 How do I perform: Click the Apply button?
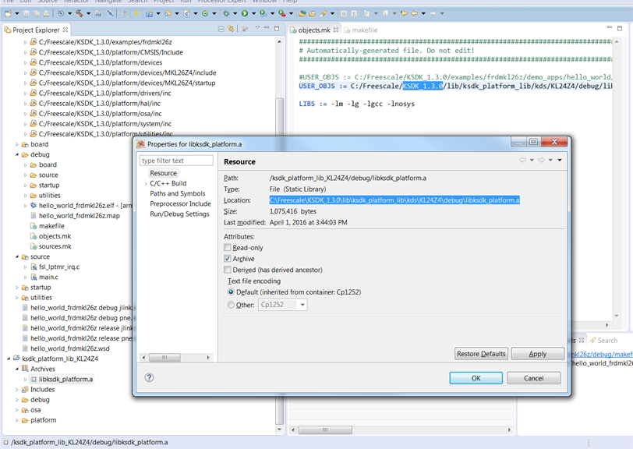538,354
